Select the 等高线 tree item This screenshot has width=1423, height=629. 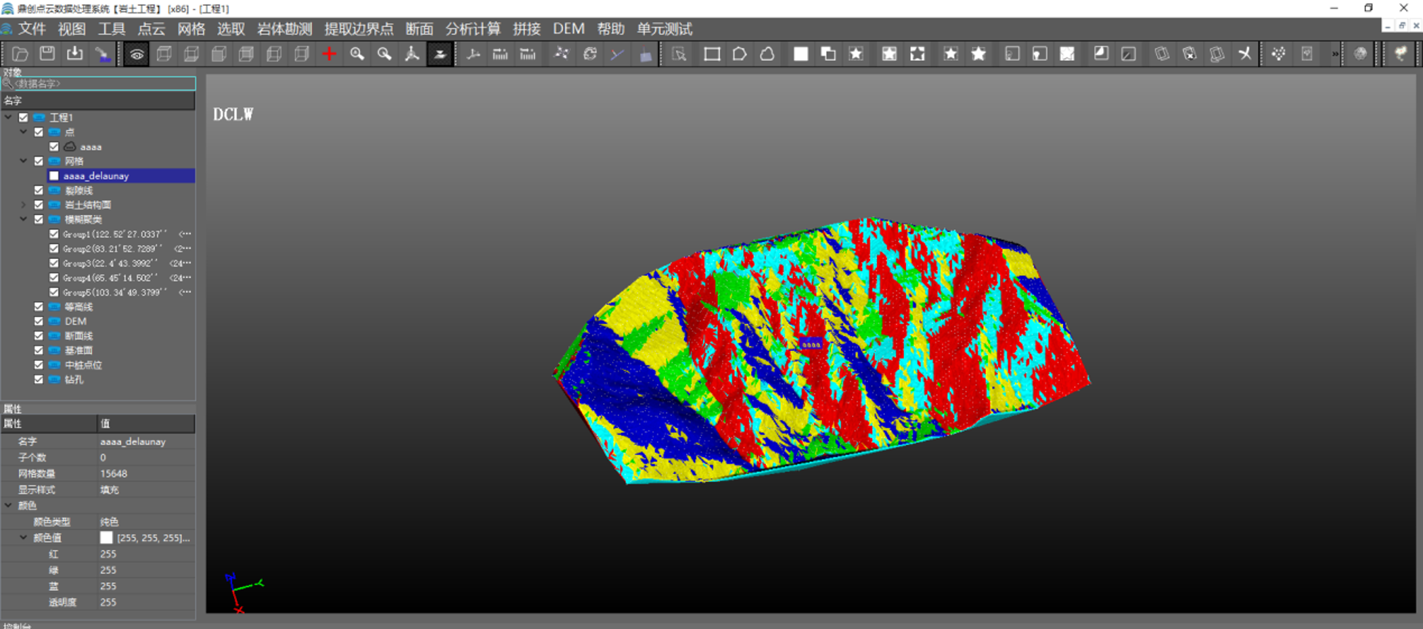79,307
